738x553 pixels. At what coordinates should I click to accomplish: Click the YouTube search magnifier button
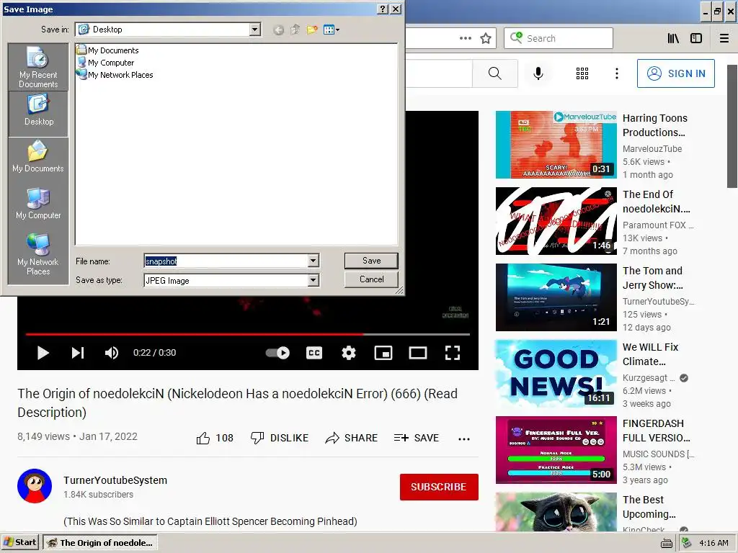(494, 73)
